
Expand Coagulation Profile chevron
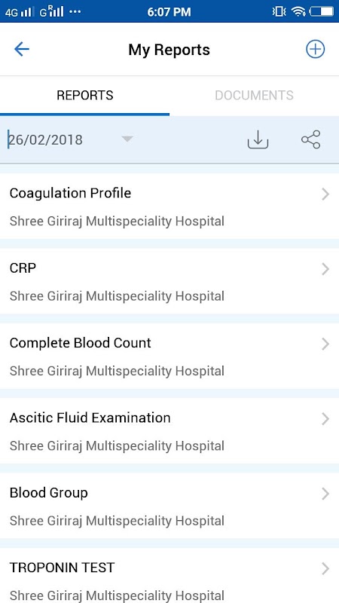[x=325, y=194]
